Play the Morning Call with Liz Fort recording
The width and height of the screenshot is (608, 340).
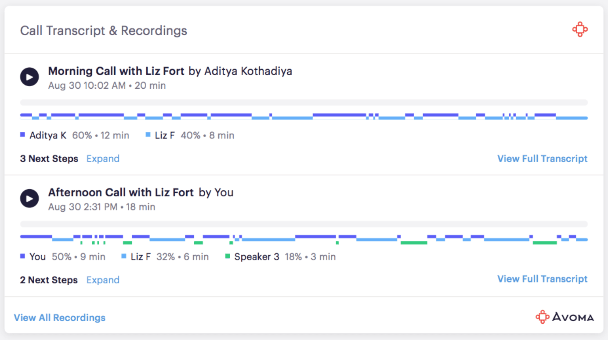pyautogui.click(x=29, y=77)
